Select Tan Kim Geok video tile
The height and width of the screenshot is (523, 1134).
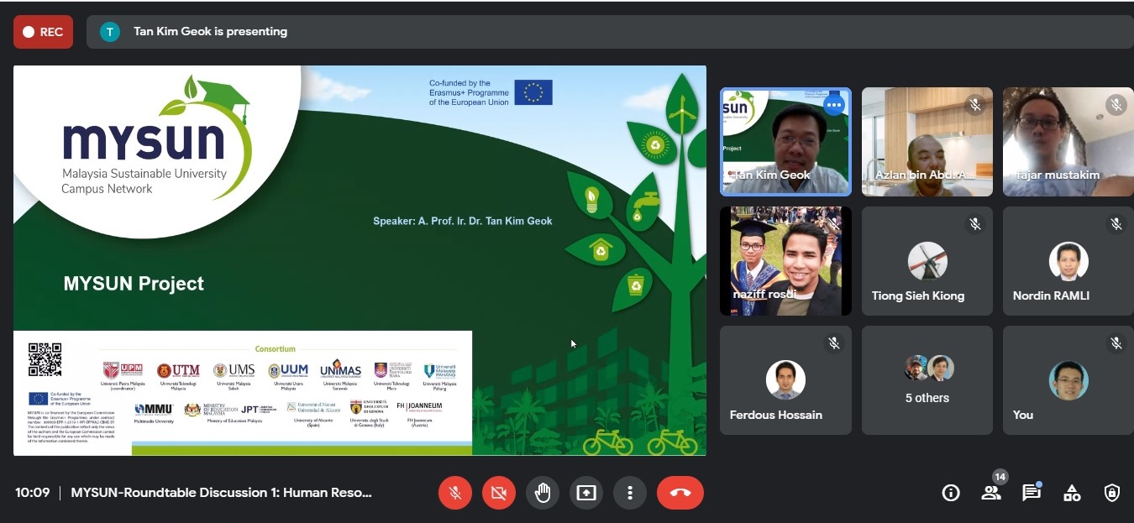pos(785,142)
